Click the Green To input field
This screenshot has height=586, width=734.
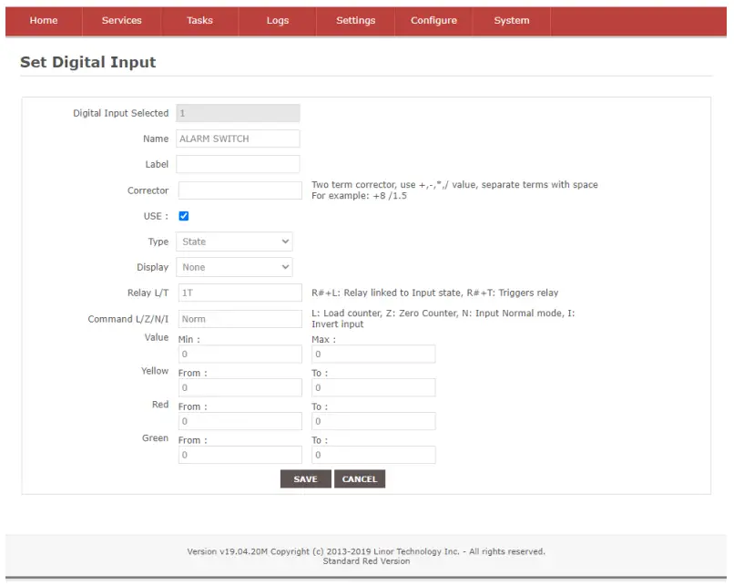coord(373,455)
